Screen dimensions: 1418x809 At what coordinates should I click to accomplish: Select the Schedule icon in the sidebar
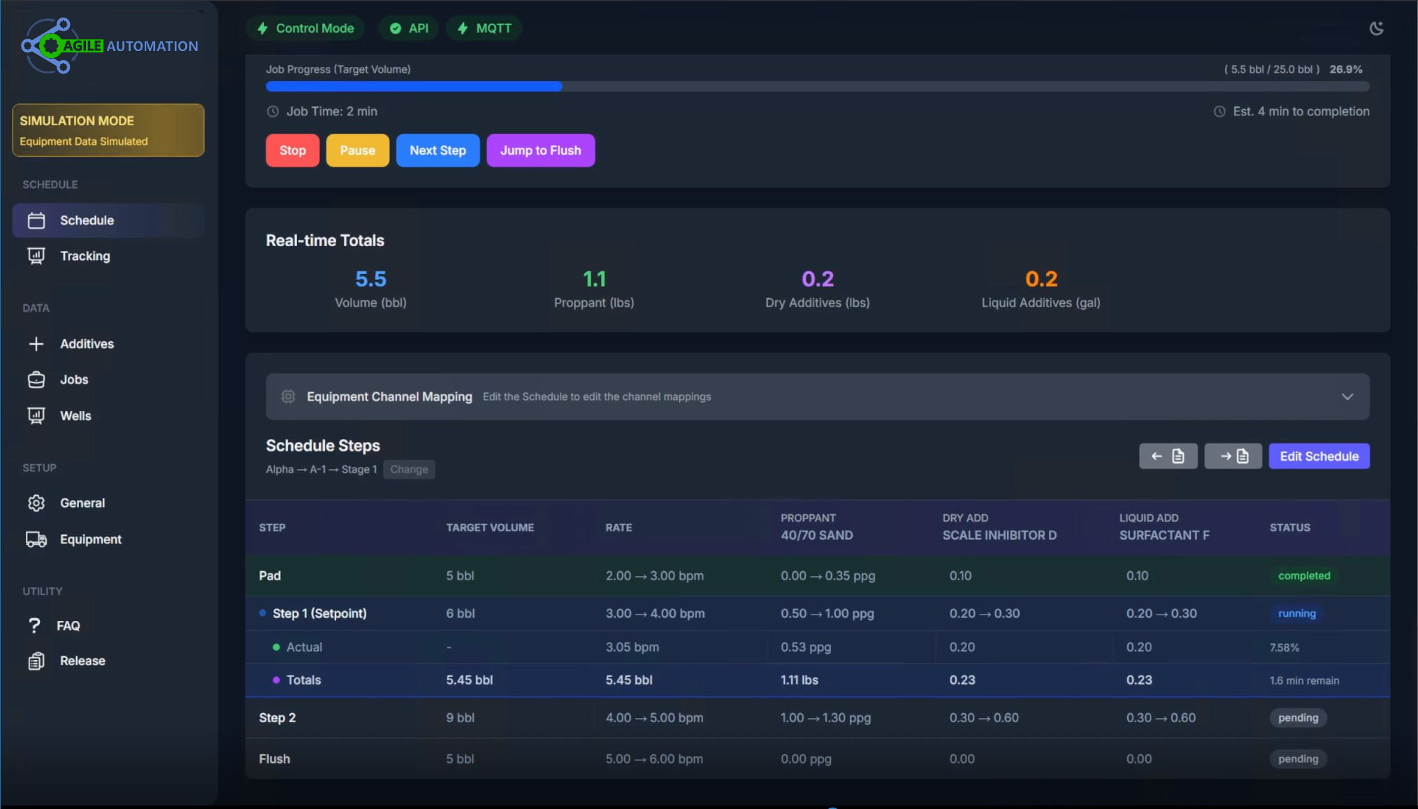click(x=36, y=220)
